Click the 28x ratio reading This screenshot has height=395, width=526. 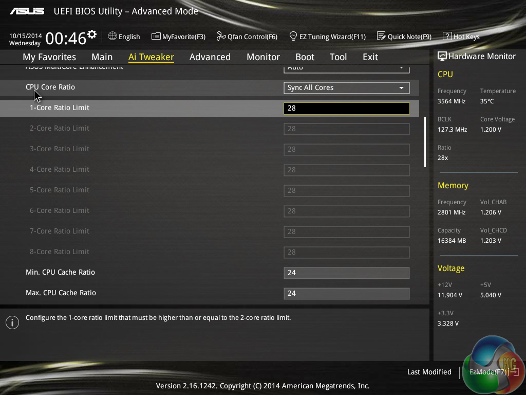tap(442, 157)
